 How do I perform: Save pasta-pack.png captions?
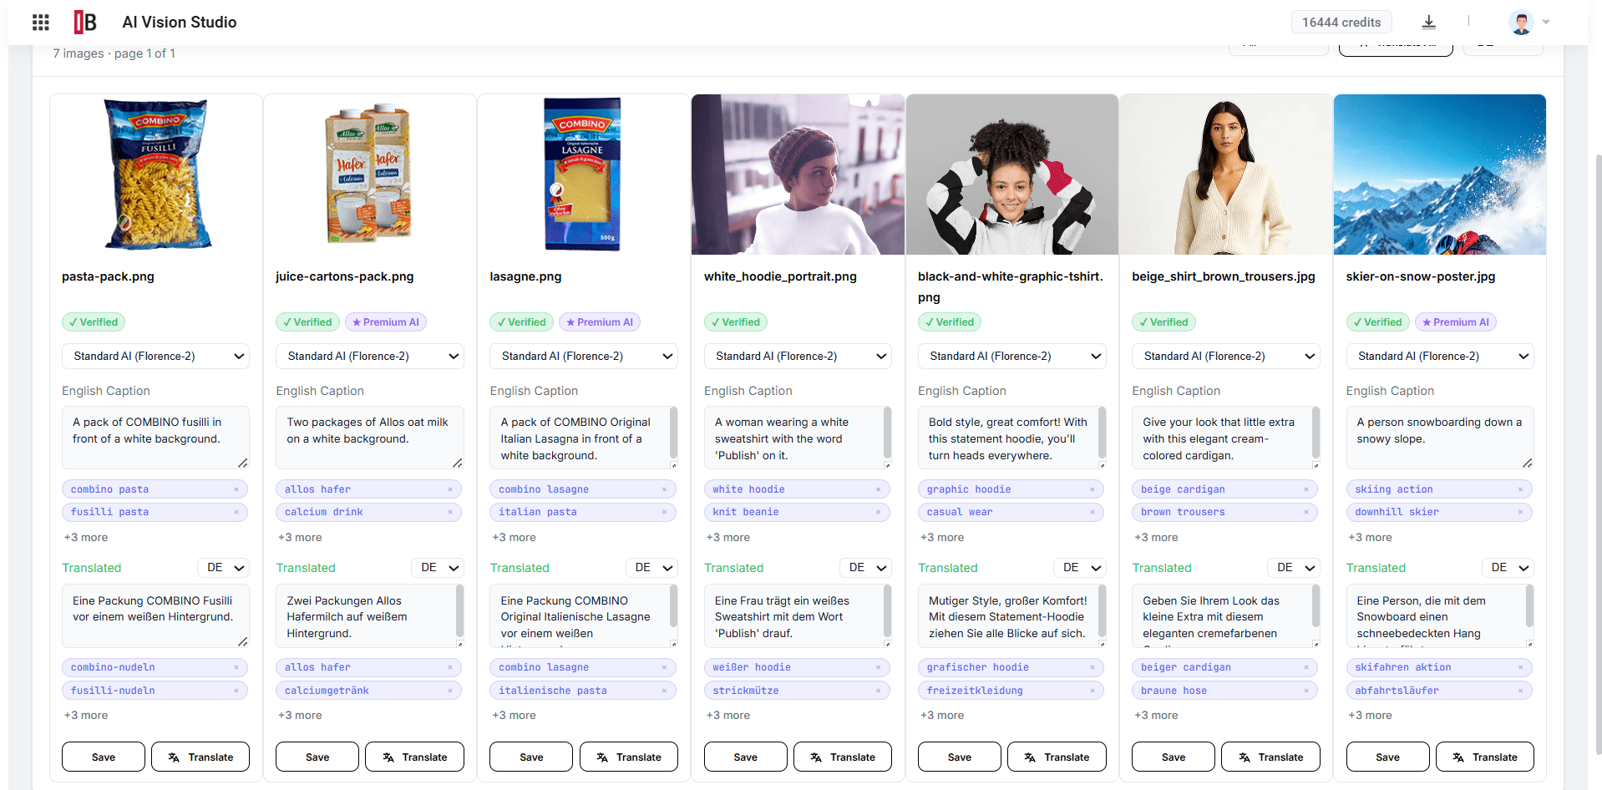[x=104, y=757]
